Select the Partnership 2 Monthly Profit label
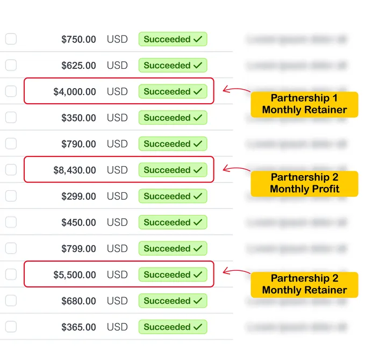 304,183
